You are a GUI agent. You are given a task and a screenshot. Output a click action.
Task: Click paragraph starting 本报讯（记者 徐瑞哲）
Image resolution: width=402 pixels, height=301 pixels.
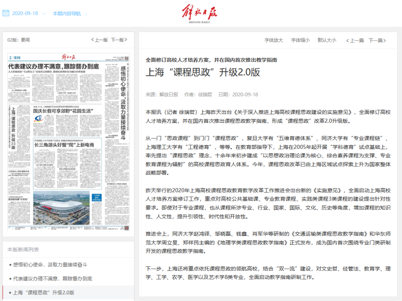[x=268, y=116]
